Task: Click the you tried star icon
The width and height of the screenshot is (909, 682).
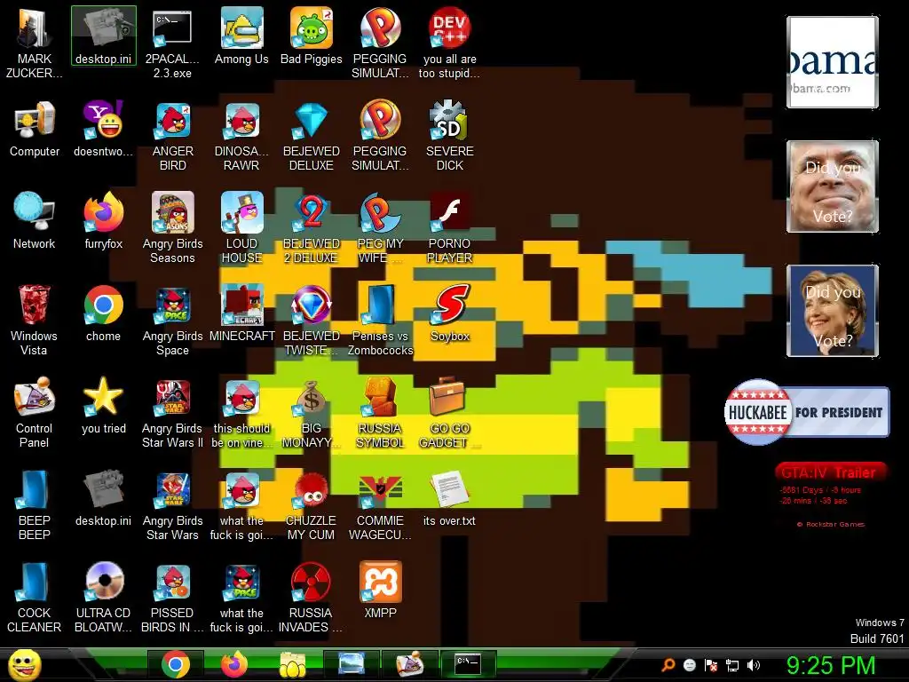Action: tap(104, 405)
